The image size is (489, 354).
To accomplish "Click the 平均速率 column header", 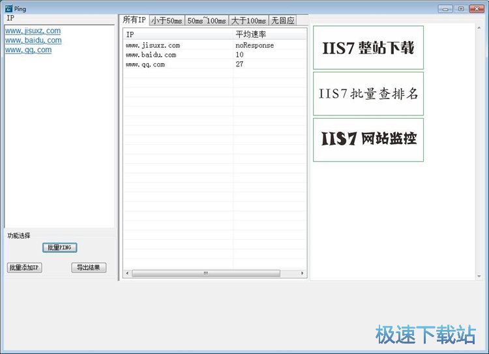I will [x=270, y=35].
